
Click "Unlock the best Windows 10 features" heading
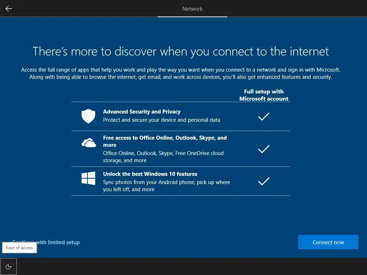tap(150, 174)
